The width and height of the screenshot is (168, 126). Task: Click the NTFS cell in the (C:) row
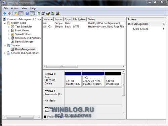(76, 27)
